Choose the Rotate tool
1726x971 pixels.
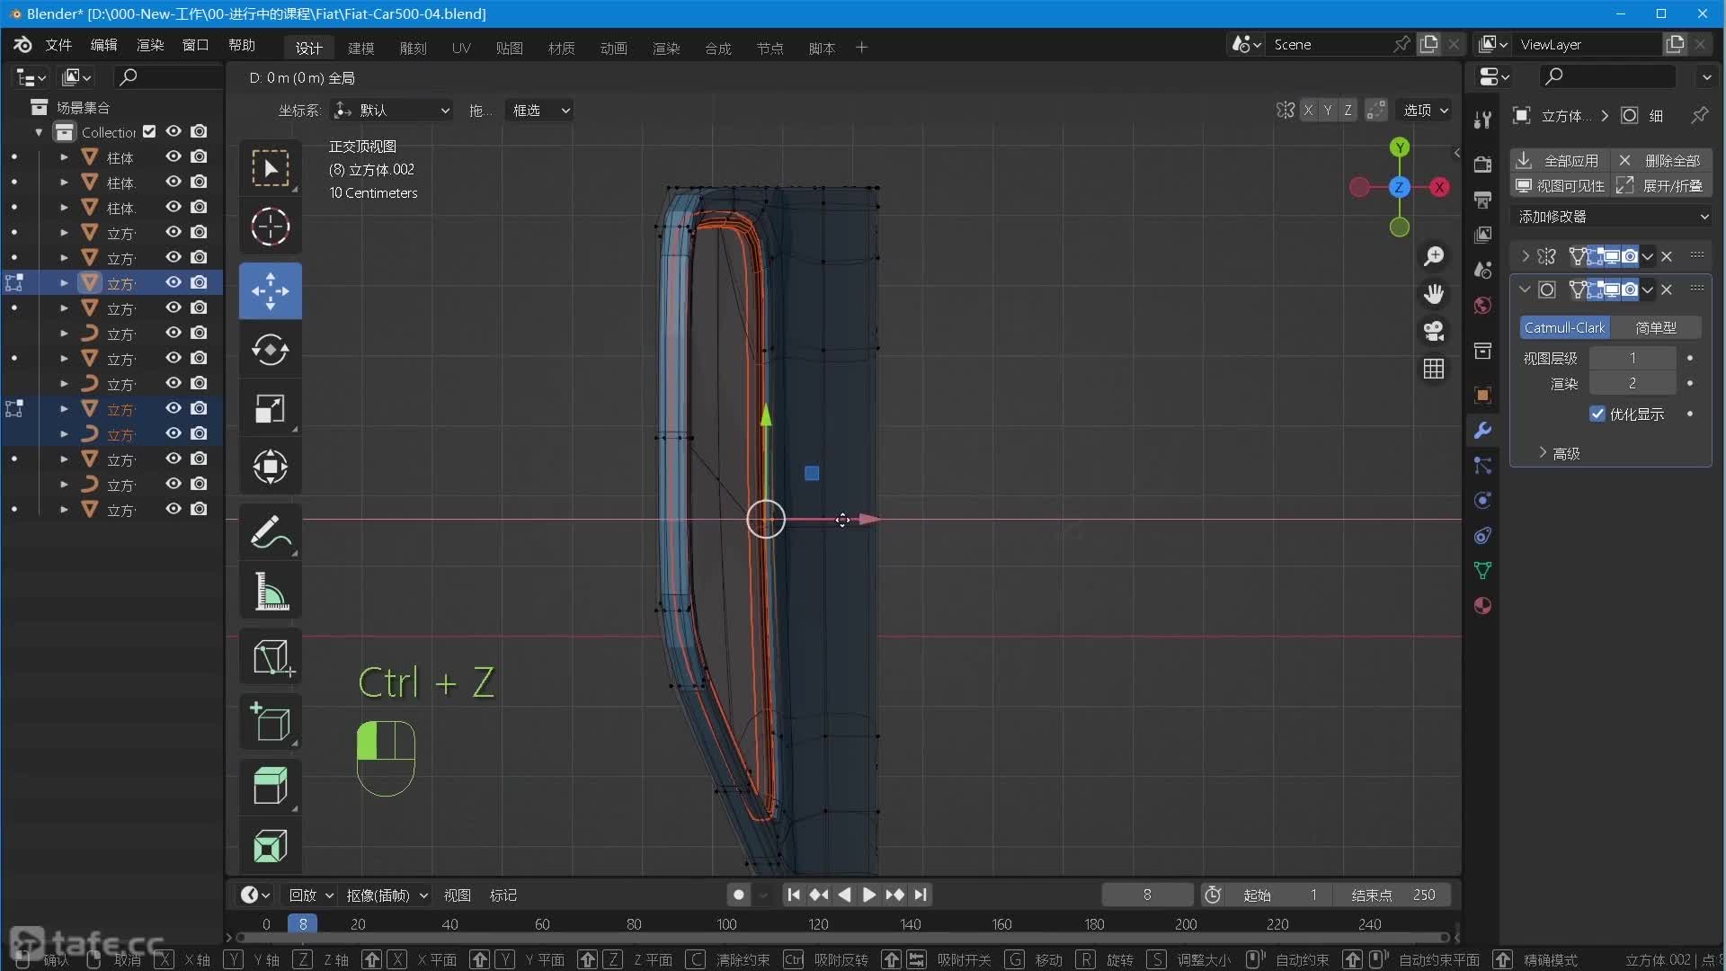coord(271,350)
